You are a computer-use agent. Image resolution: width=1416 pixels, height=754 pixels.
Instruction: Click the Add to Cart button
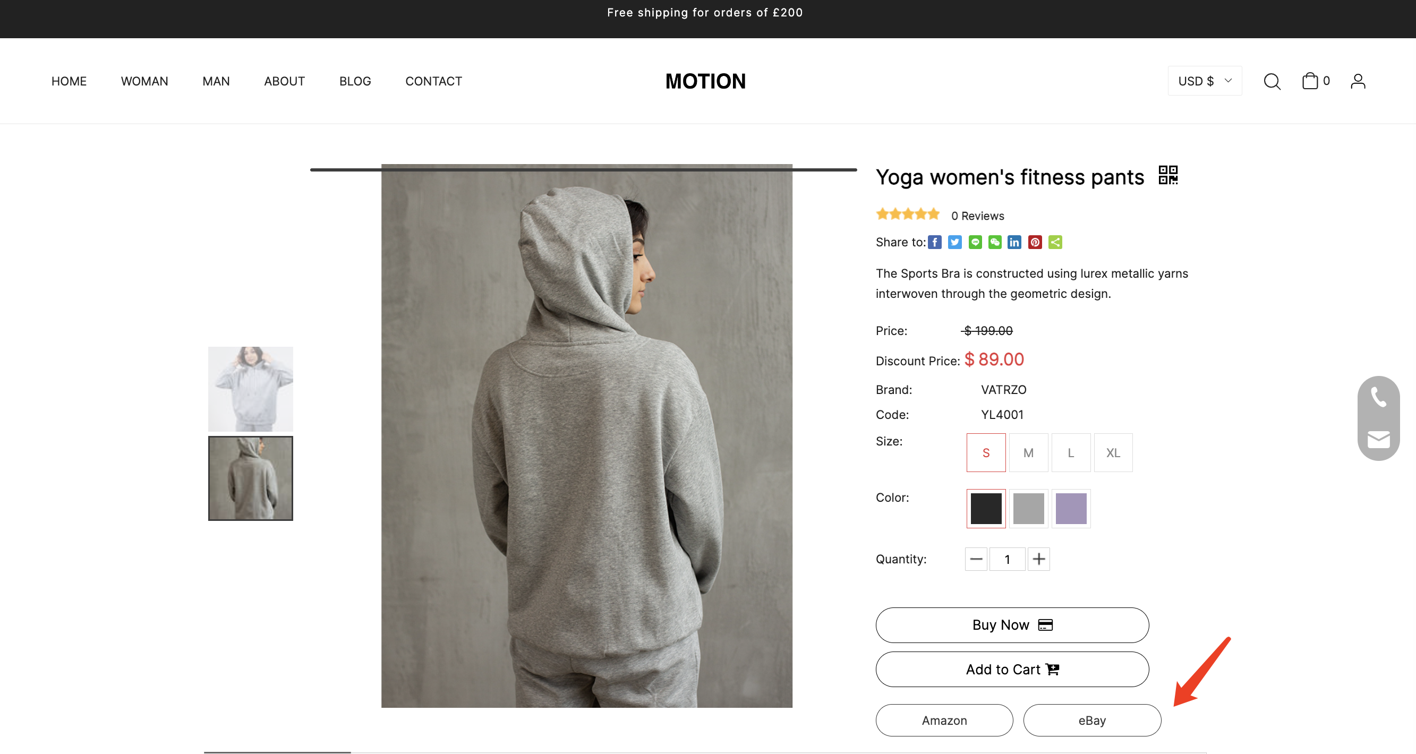coord(1012,670)
